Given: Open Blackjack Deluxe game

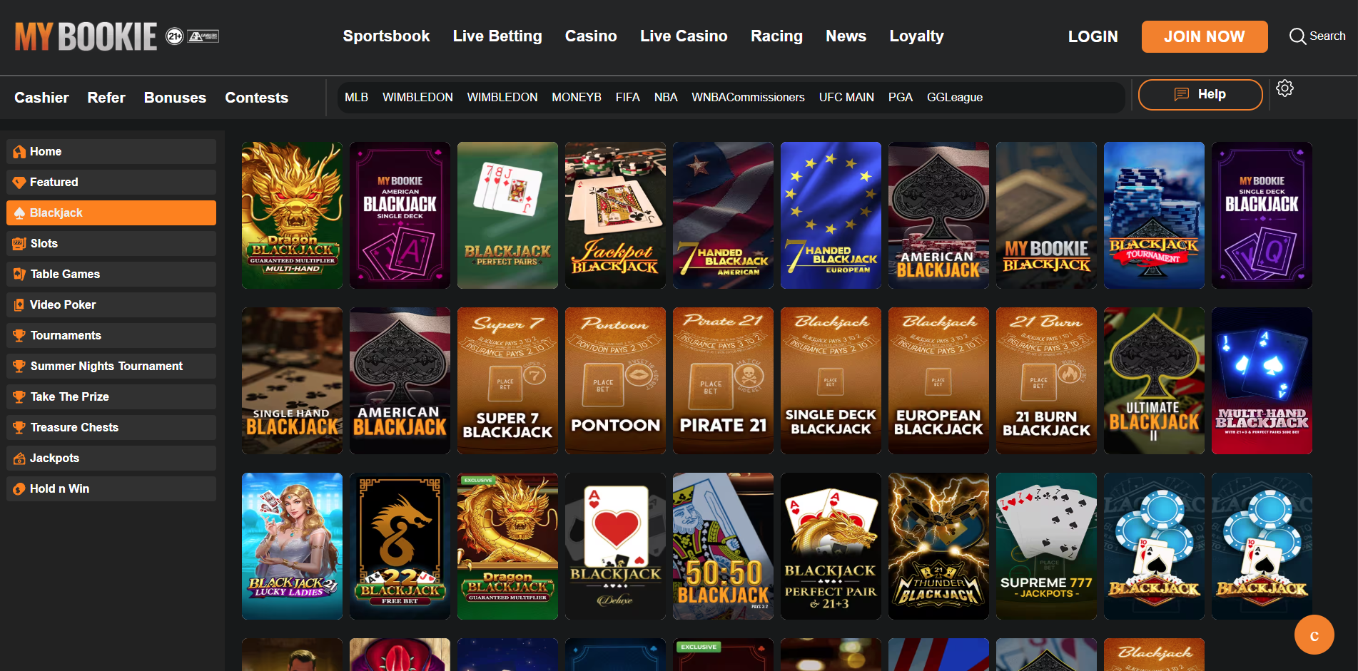Looking at the screenshot, I should [615, 546].
